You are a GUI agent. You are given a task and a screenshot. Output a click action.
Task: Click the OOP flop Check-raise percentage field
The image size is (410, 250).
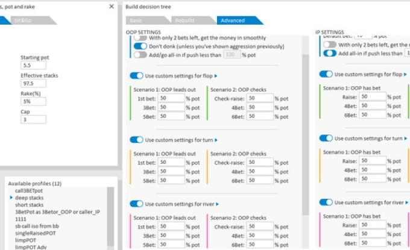[259, 98]
